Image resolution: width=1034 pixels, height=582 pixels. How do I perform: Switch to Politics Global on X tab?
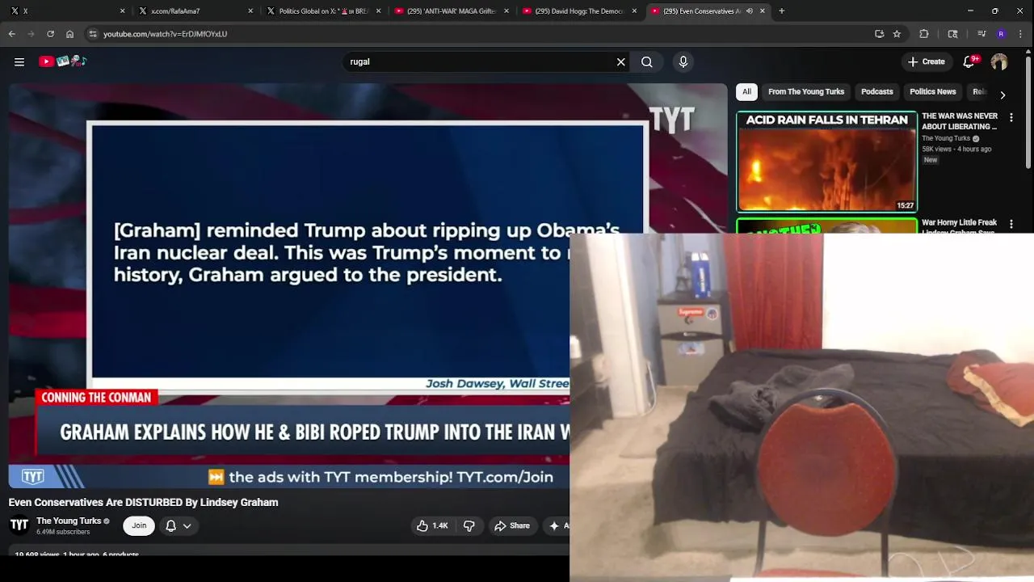(323, 11)
